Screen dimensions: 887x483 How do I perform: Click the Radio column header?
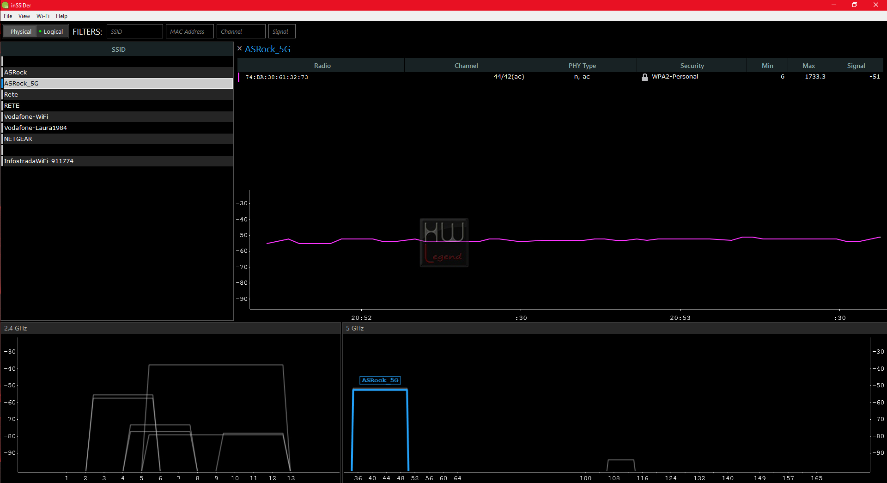(x=322, y=66)
